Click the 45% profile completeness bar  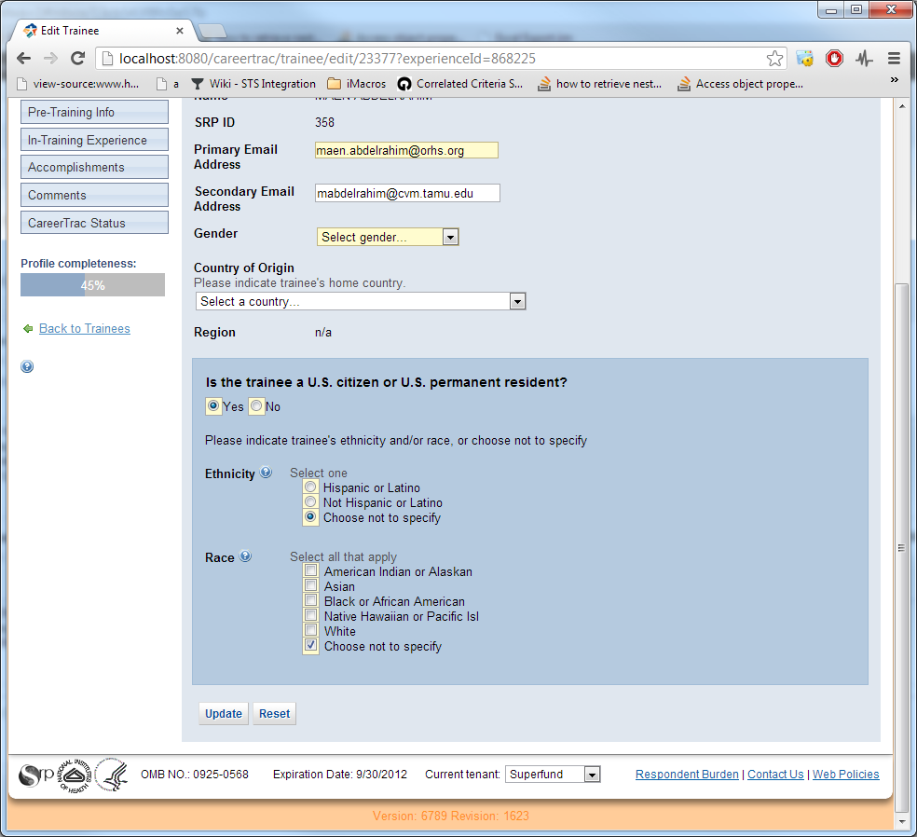coord(92,285)
